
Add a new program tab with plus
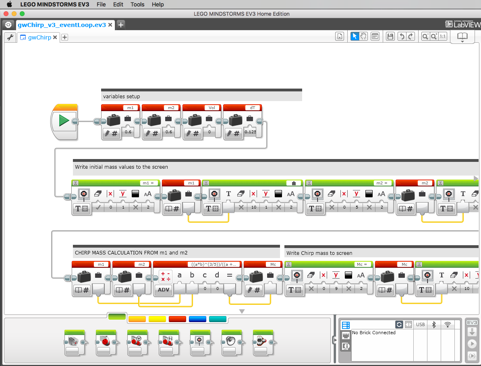pyautogui.click(x=64, y=37)
